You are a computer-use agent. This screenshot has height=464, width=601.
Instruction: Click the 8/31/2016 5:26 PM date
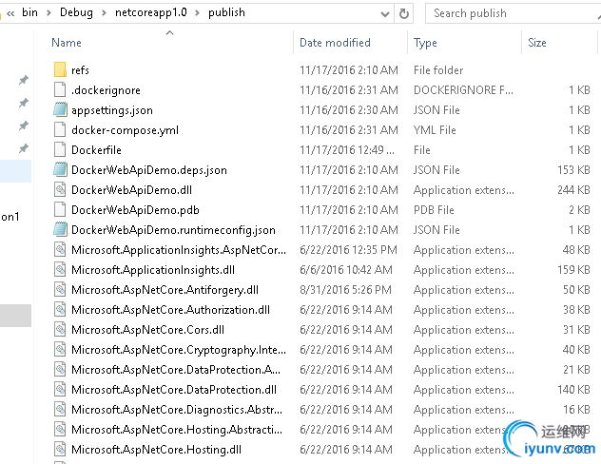(345, 290)
